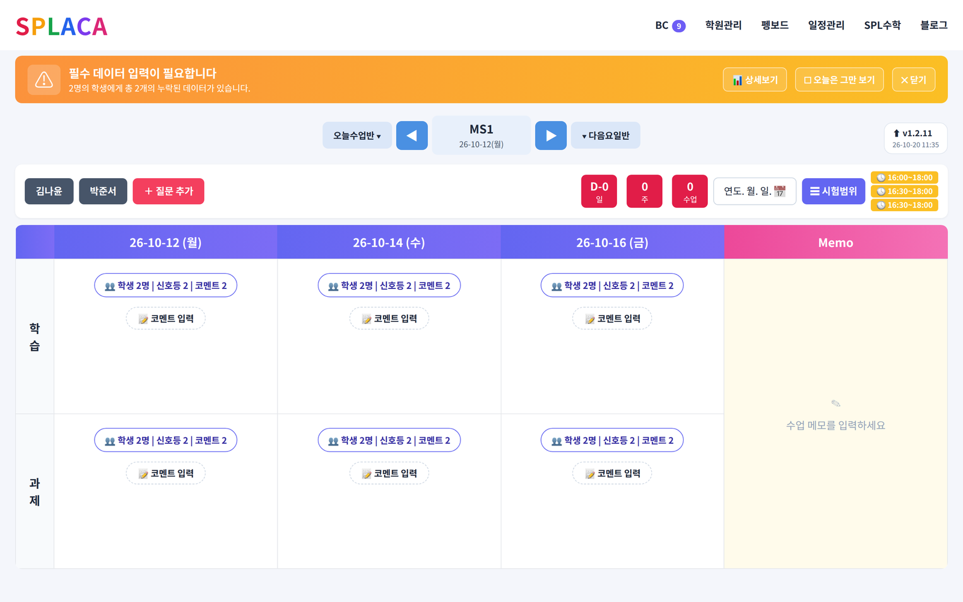963x602 pixels.
Task: Go to next class with right arrow
Action: [551, 135]
